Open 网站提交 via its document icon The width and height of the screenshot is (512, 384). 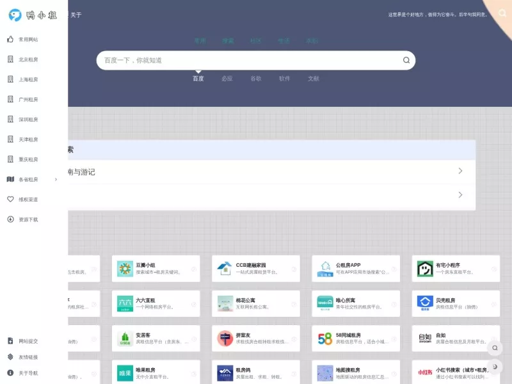coord(10,341)
